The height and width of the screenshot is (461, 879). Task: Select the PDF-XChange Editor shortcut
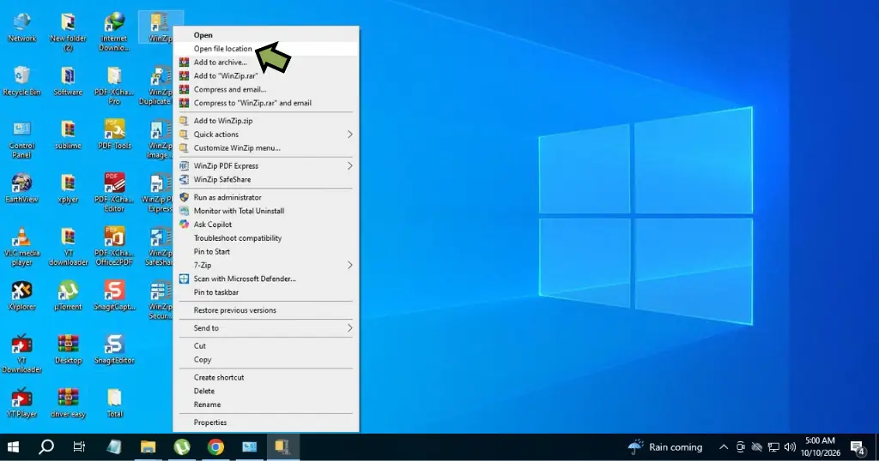(x=114, y=193)
